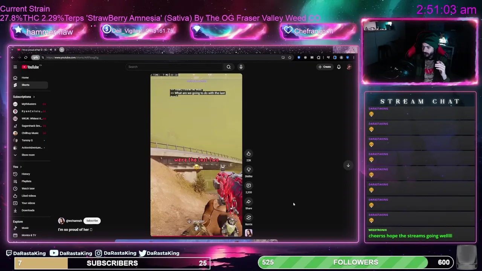
Task: Open Music under Explore
Action: click(x=29, y=228)
